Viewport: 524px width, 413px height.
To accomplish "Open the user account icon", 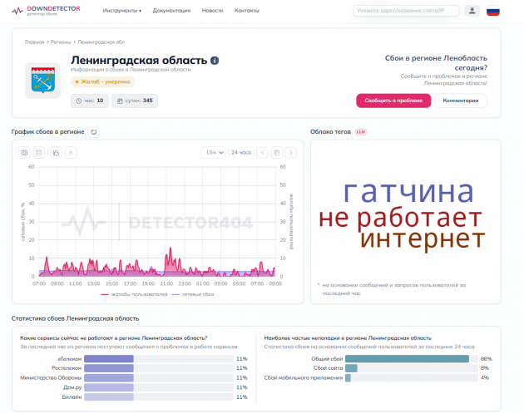I will click(472, 11).
